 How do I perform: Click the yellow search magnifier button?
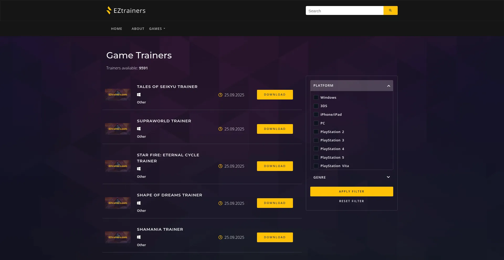390,10
